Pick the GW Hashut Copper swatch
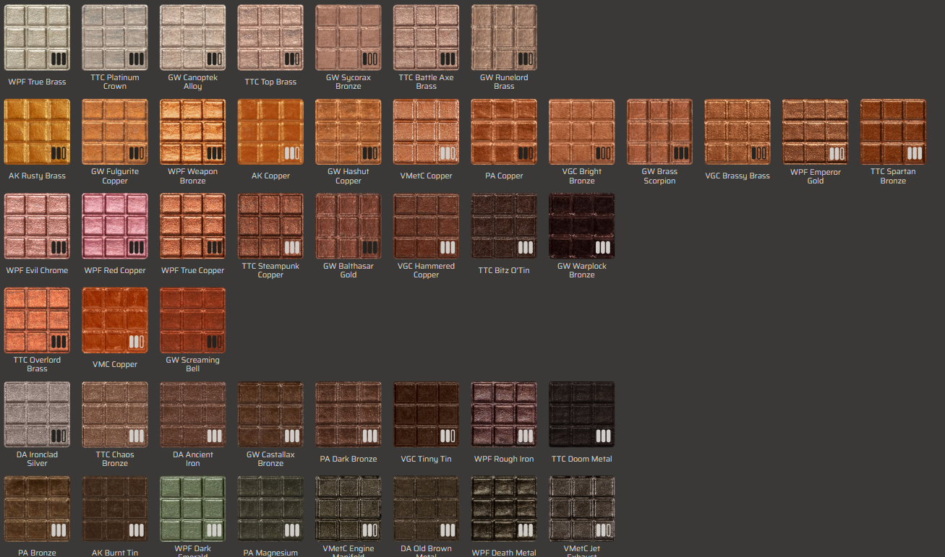Screen dimensions: 945x557 pos(349,132)
